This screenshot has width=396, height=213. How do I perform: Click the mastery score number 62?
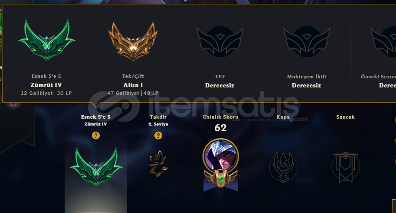(220, 128)
